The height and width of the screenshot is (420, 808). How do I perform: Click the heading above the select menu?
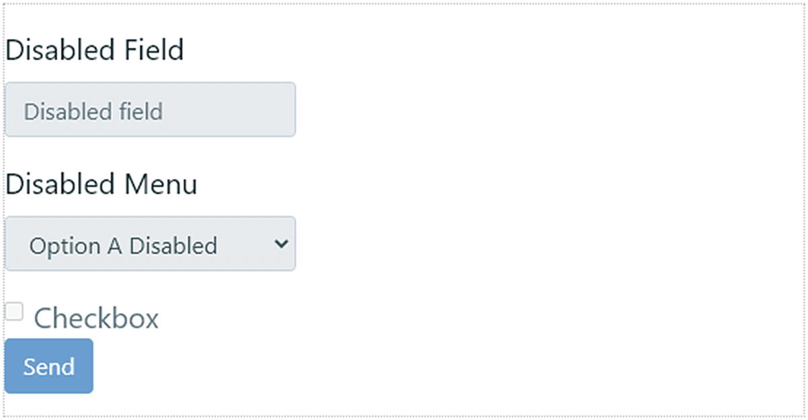[x=101, y=184]
